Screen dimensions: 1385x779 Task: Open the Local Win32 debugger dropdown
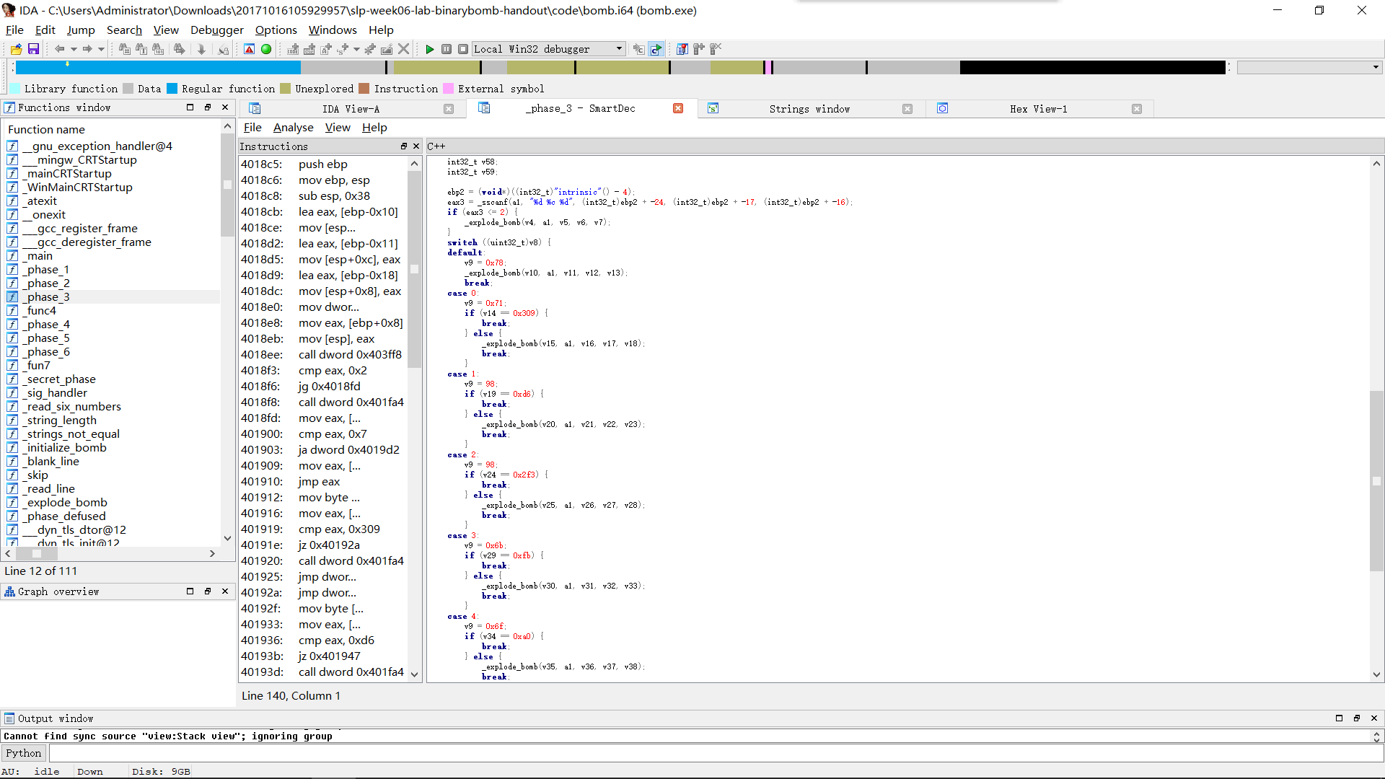coord(619,49)
